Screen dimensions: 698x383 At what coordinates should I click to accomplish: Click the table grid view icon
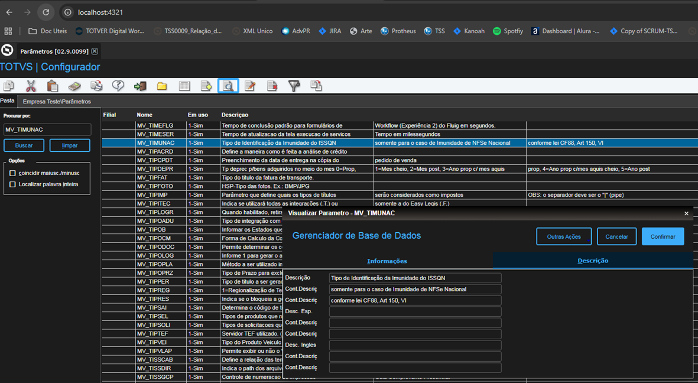pos(184,86)
